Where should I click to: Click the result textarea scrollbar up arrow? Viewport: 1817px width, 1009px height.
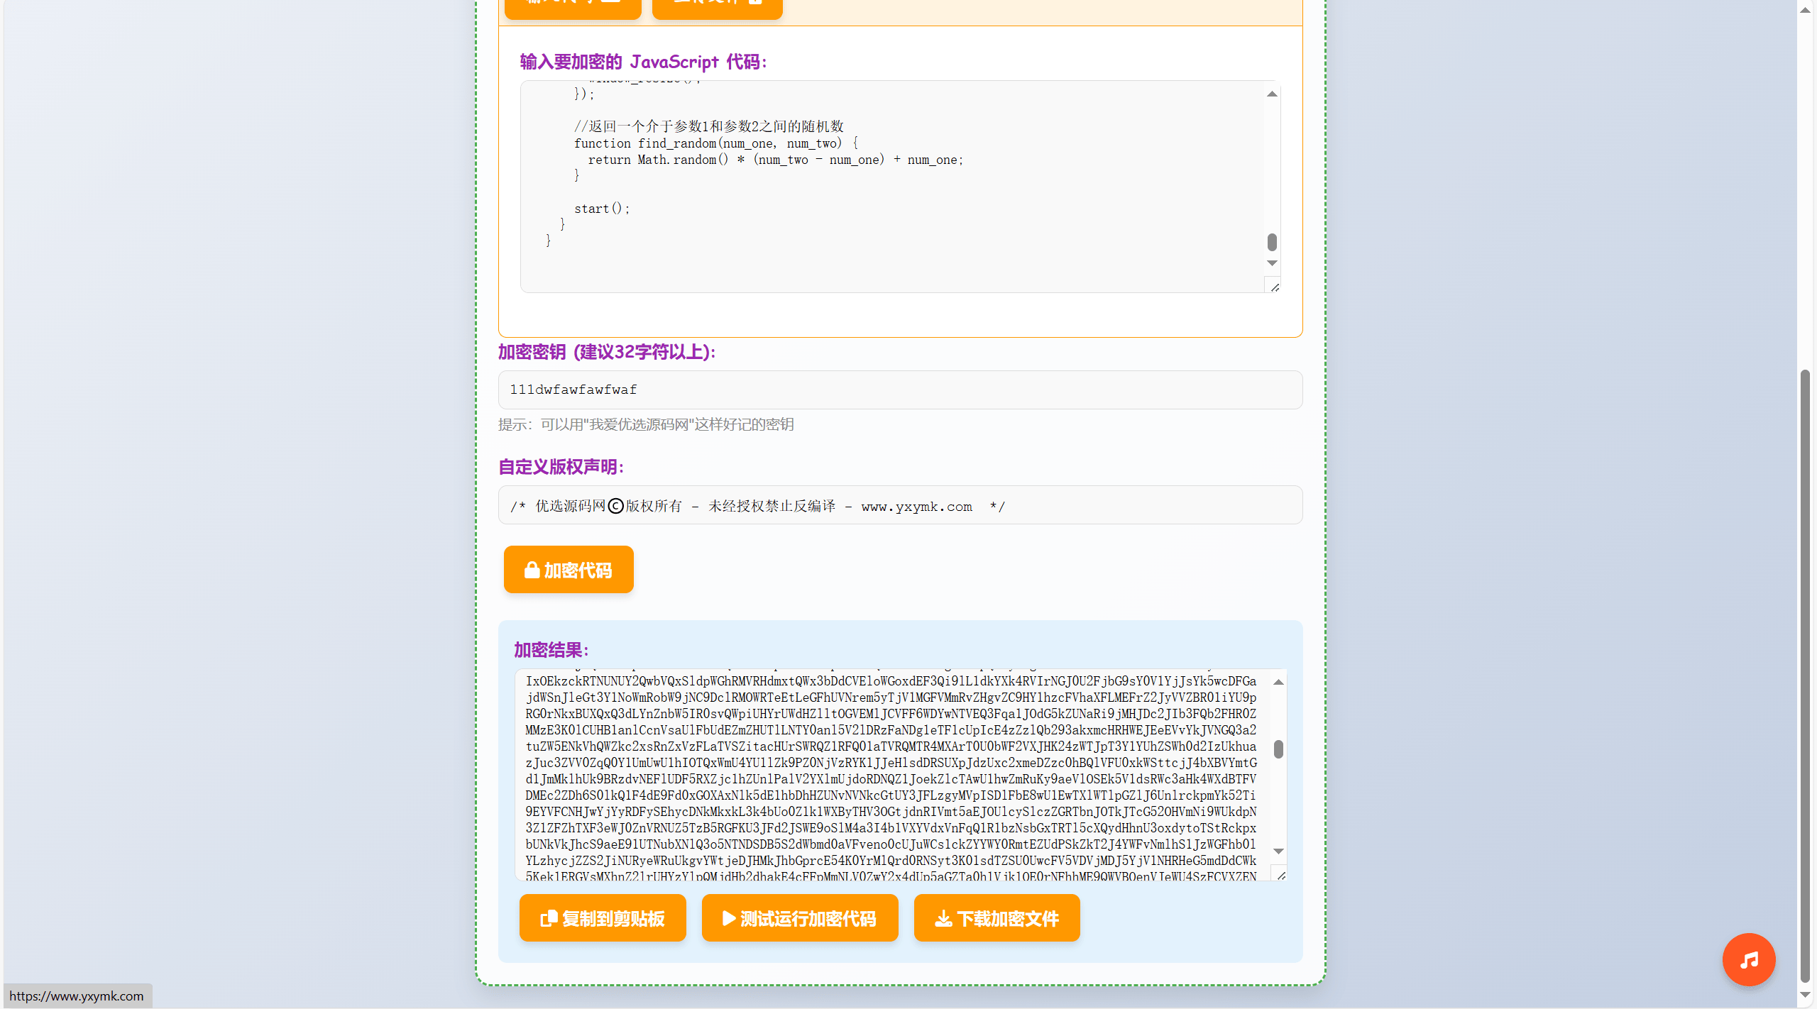coord(1278,682)
